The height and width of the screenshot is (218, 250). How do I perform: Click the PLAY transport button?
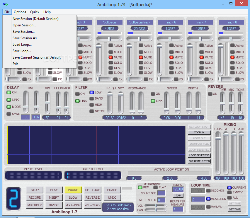point(54,190)
